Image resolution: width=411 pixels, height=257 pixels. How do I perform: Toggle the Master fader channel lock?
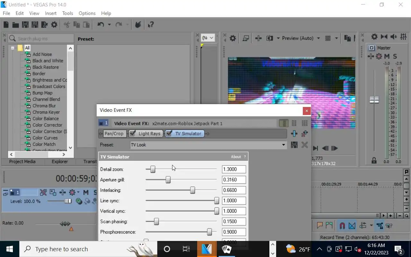(374, 160)
